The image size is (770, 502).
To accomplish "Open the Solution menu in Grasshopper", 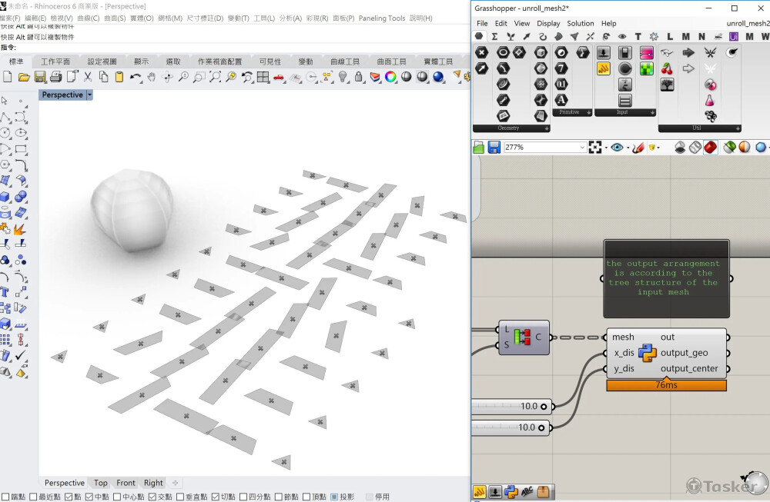I will click(x=580, y=24).
